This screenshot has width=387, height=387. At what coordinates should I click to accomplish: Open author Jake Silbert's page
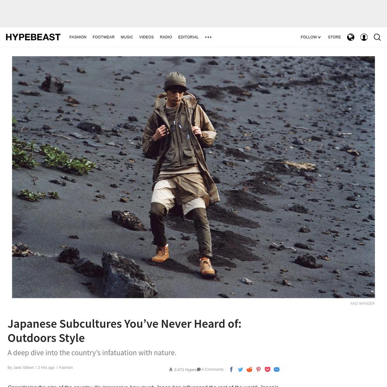point(23,368)
